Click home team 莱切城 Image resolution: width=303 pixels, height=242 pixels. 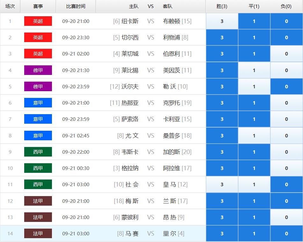click(130, 54)
